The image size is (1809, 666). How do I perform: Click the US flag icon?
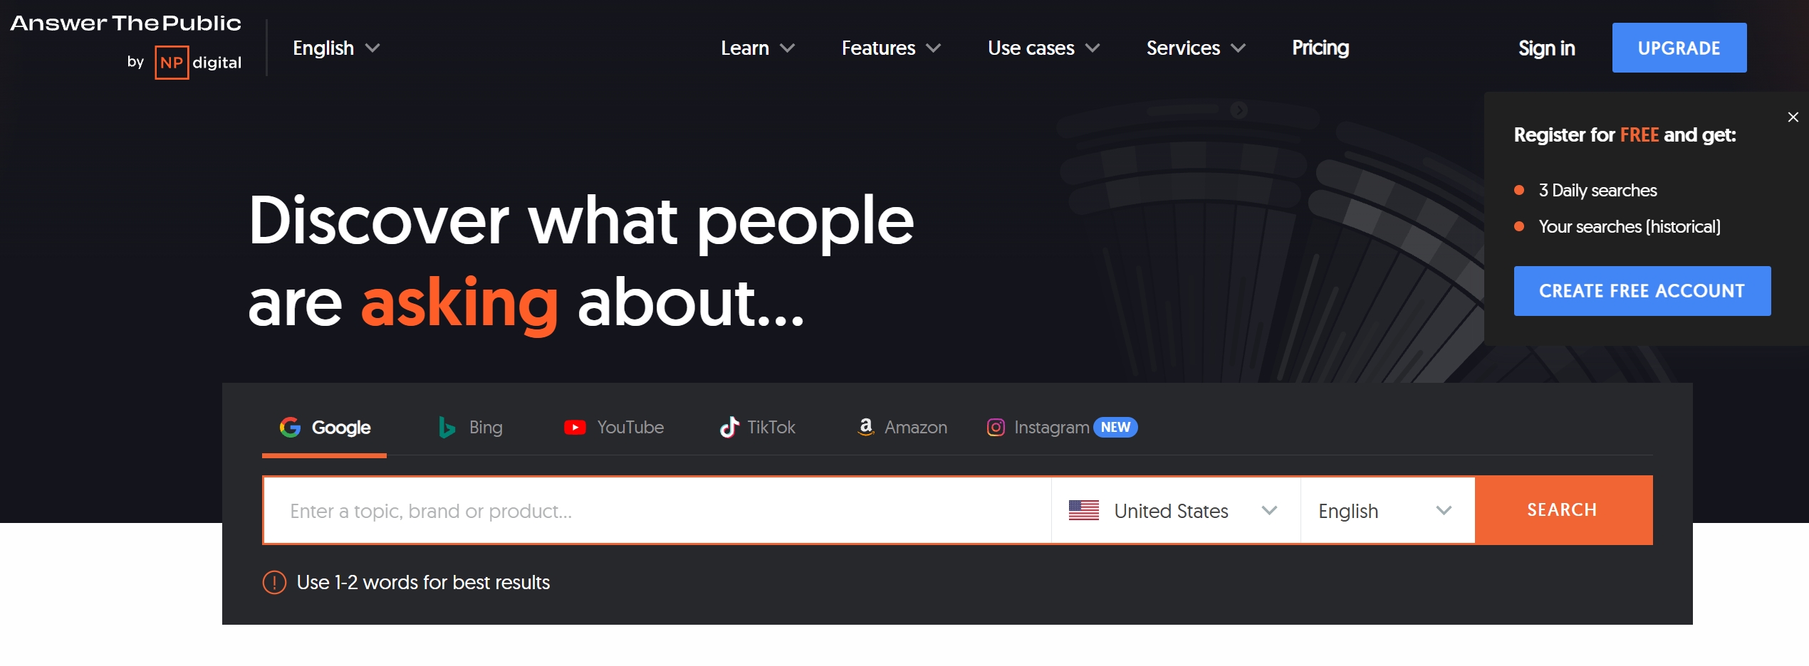point(1083,510)
